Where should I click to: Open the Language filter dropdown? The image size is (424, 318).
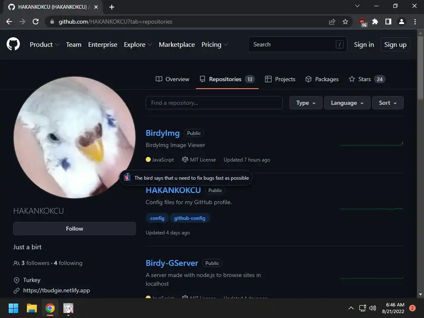pos(347,103)
